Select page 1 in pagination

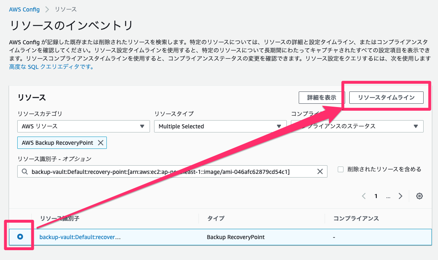coord(376,196)
